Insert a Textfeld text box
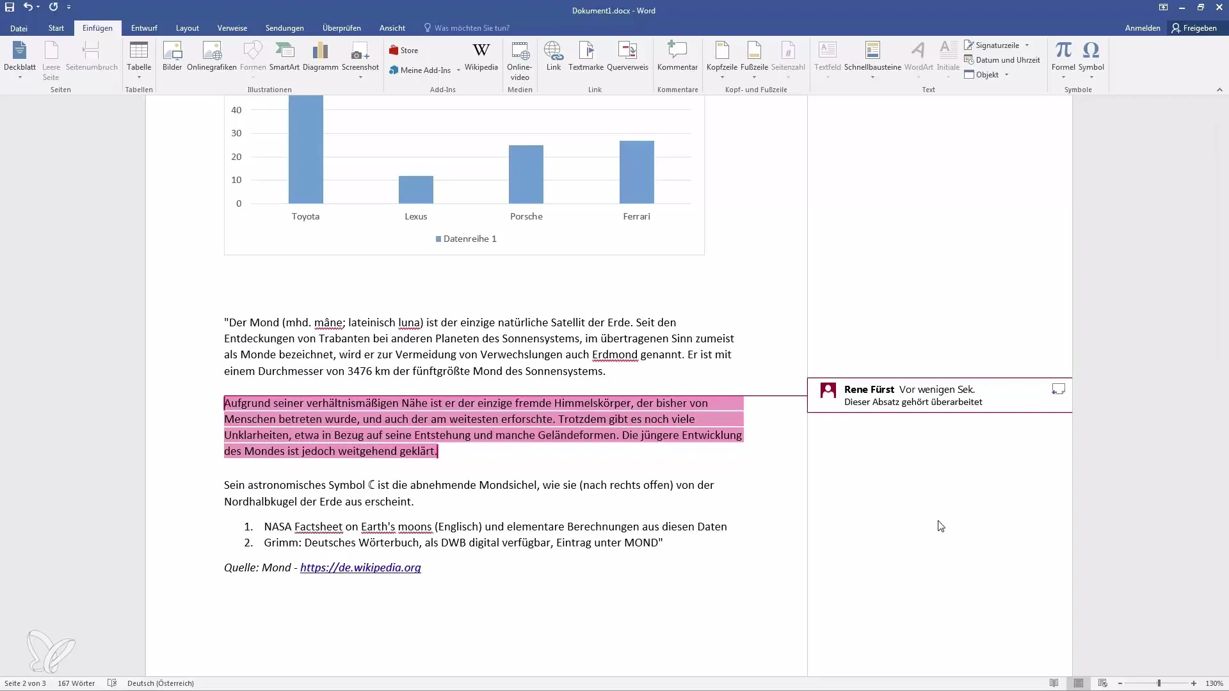The image size is (1229, 691). click(x=828, y=60)
